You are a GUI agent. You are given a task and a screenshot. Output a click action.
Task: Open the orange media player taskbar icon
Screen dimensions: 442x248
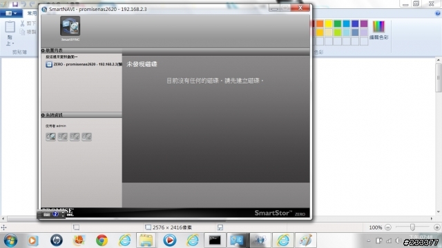pyautogui.click(x=32, y=240)
